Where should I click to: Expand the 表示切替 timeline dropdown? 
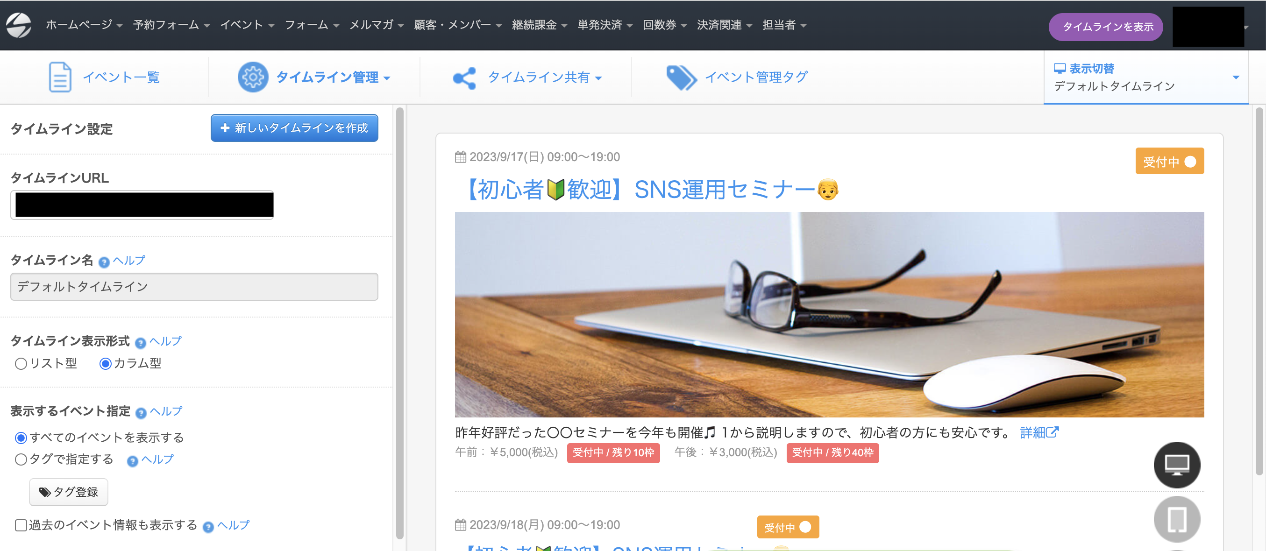pyautogui.click(x=1236, y=78)
